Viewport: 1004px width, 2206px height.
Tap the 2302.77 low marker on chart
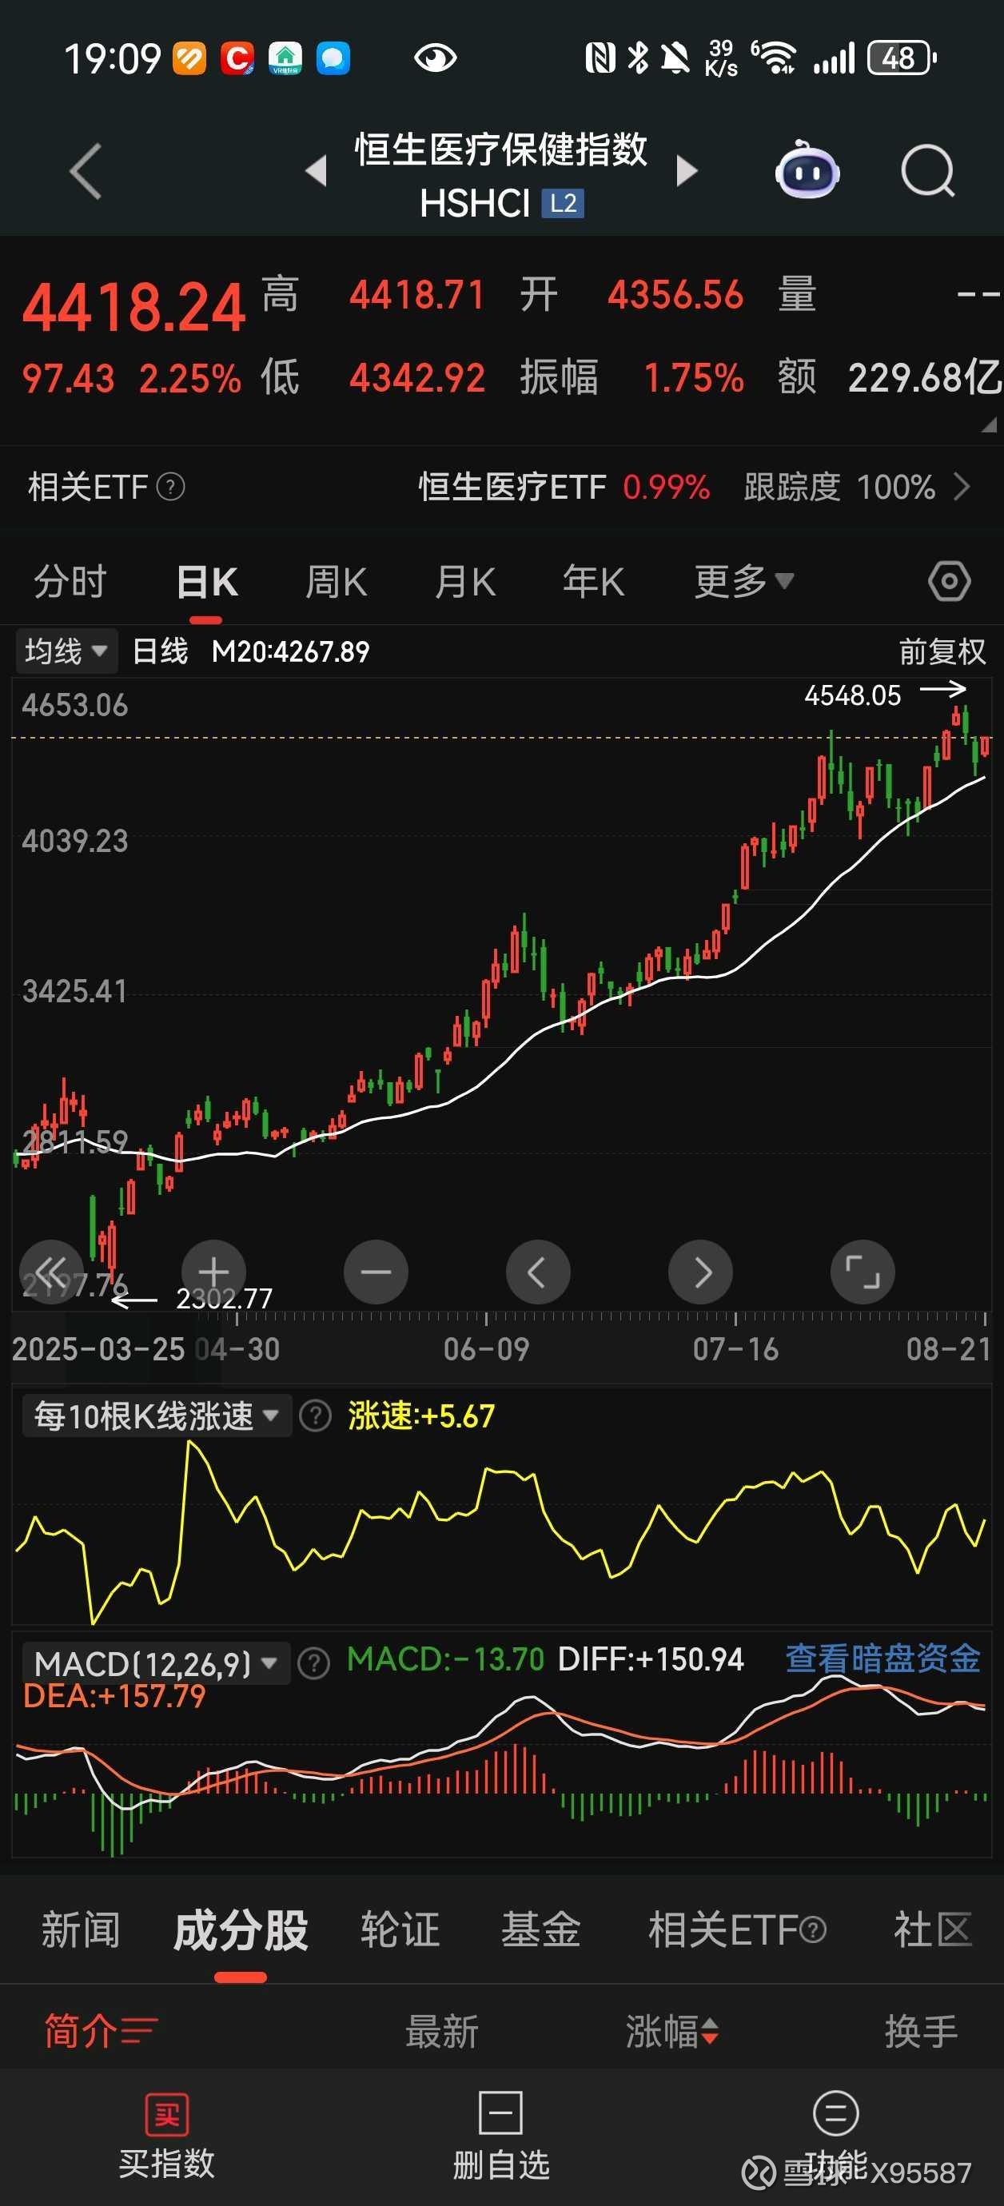click(225, 1299)
